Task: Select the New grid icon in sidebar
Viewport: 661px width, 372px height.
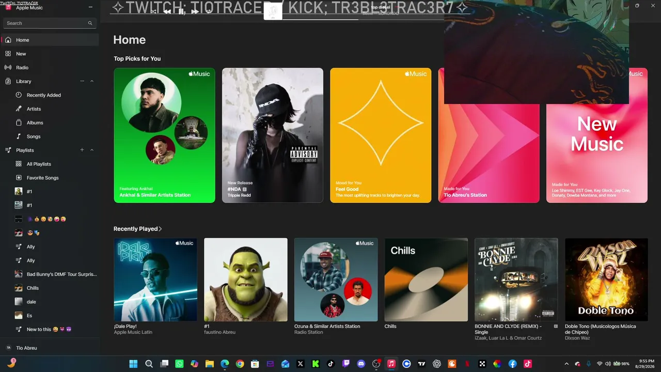Action: click(8, 54)
